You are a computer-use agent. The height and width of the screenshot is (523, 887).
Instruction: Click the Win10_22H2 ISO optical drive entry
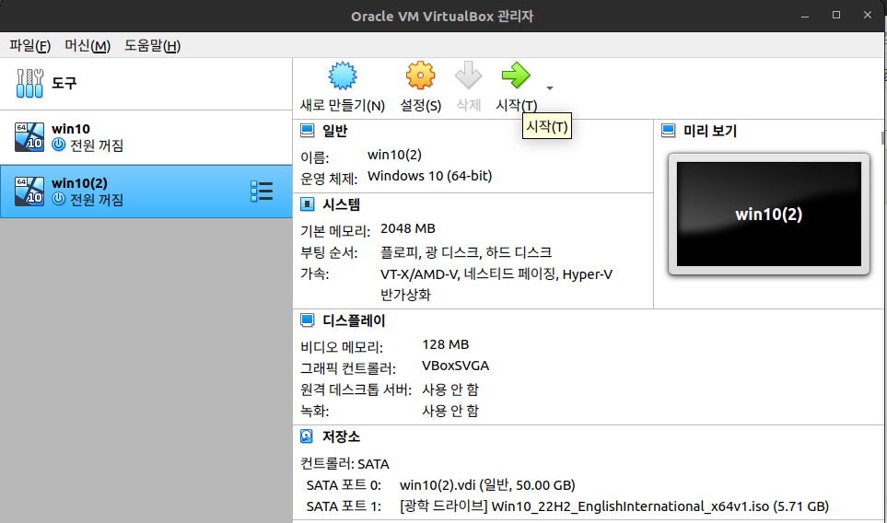pyautogui.click(x=614, y=506)
